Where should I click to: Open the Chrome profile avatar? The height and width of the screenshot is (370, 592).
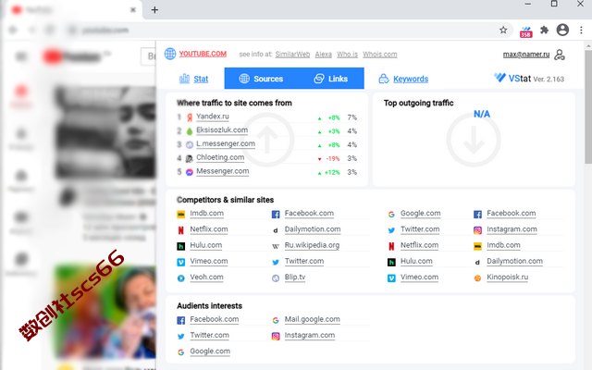click(x=562, y=30)
